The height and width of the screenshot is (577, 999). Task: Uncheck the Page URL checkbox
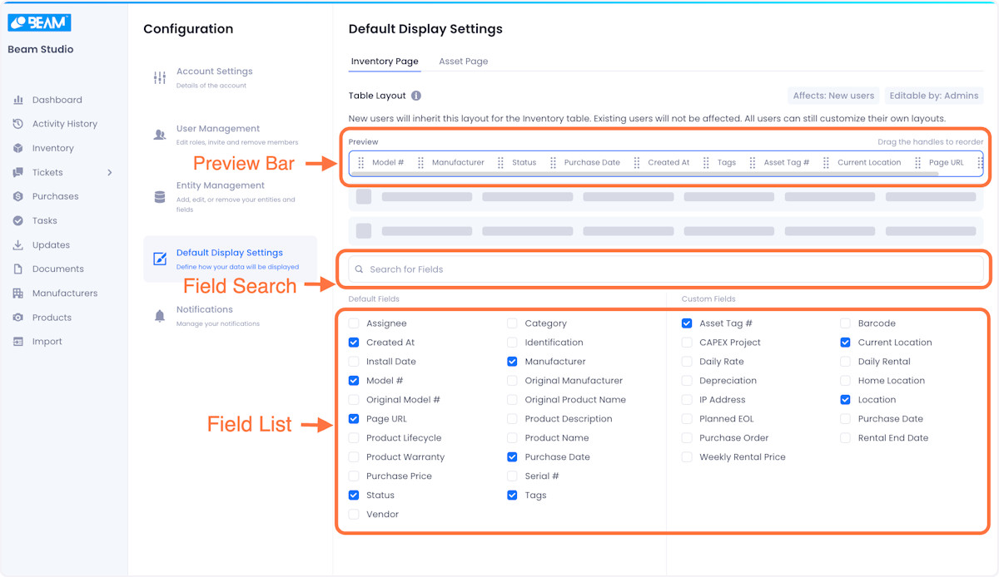(x=354, y=419)
